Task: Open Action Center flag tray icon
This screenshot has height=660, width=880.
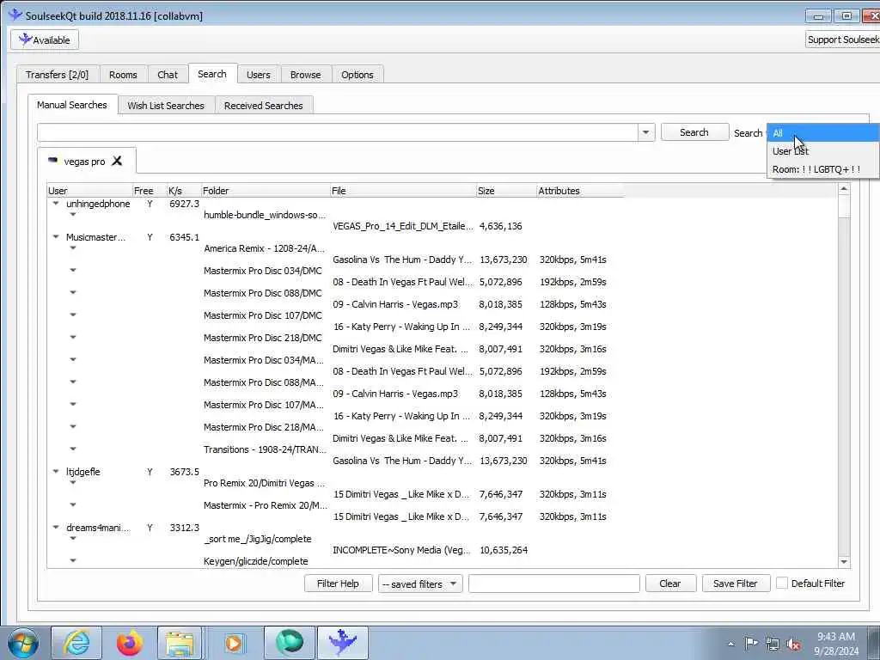Action: point(751,643)
